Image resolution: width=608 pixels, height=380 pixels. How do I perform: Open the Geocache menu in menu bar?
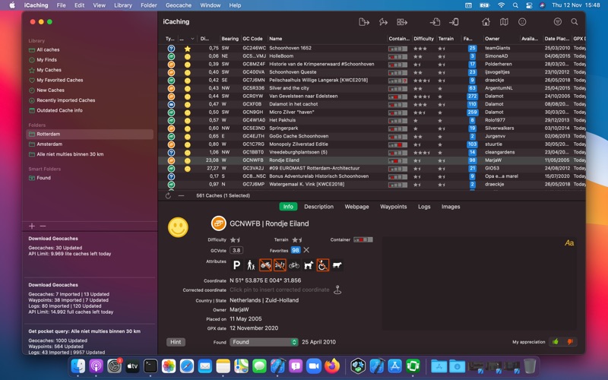pyautogui.click(x=178, y=5)
